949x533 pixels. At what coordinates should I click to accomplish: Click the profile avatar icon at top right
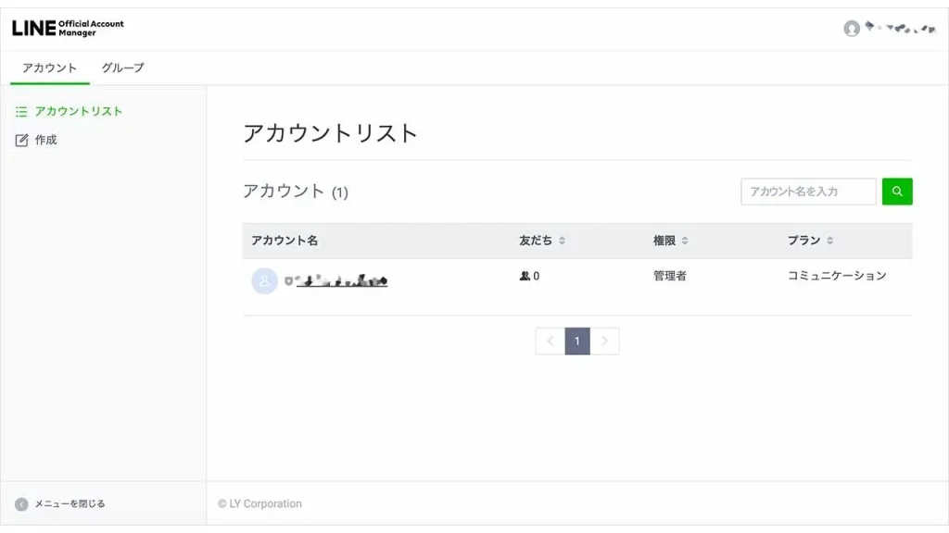click(851, 29)
